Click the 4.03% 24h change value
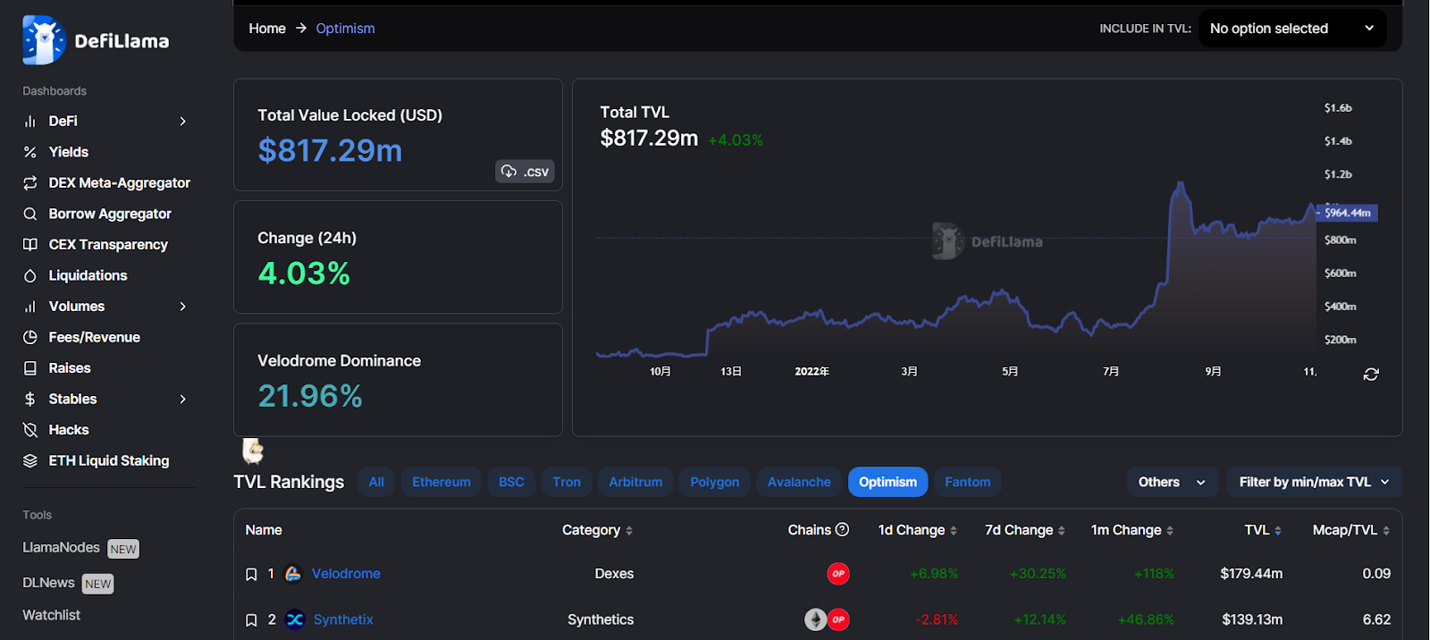 coord(304,273)
